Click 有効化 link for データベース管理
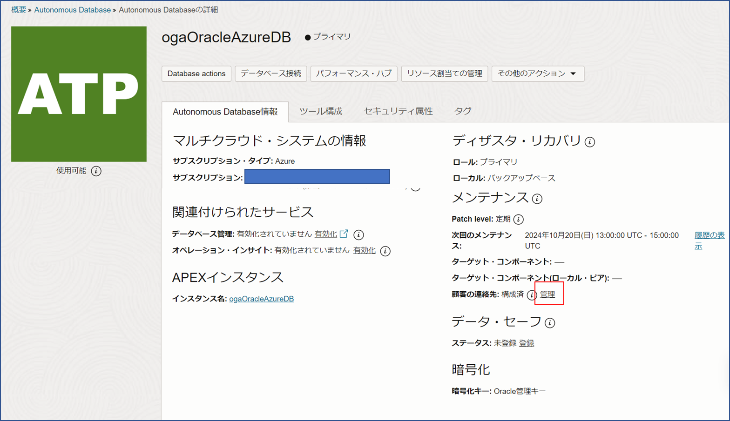The image size is (730, 421). pos(325,234)
